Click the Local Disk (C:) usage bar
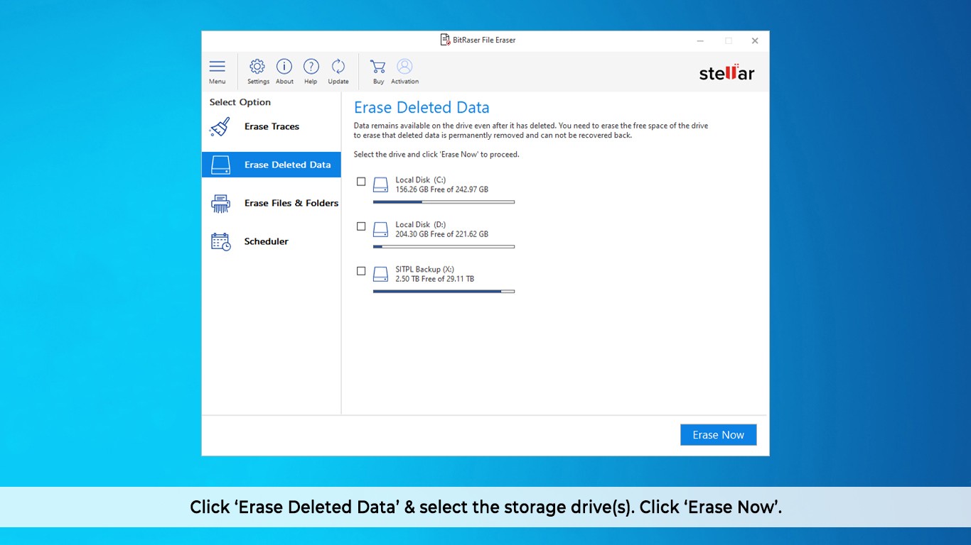The height and width of the screenshot is (545, 971). 444,202
